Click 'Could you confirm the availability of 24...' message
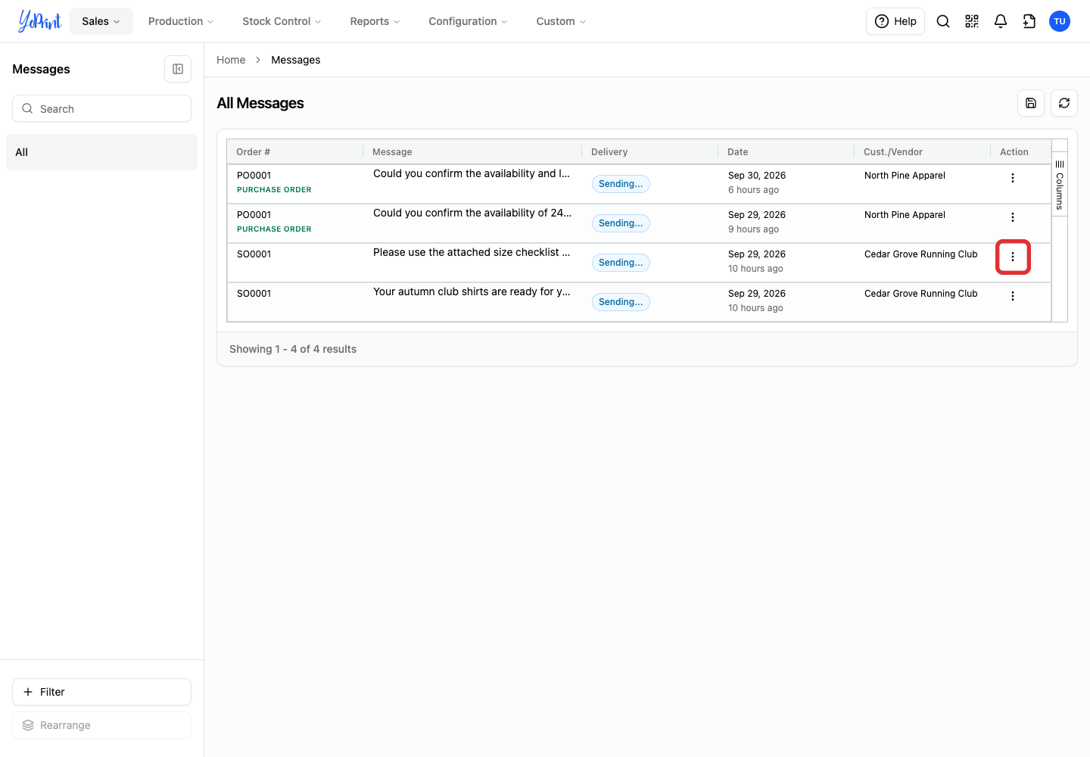Viewport: 1090px width, 757px height. click(x=472, y=213)
